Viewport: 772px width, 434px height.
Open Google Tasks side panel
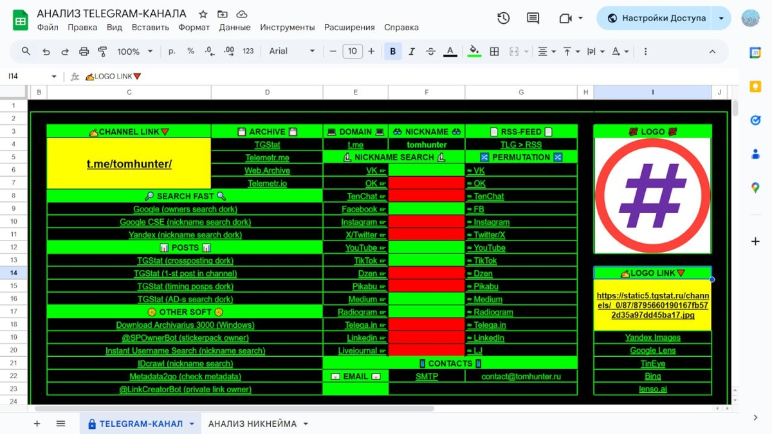(x=755, y=120)
